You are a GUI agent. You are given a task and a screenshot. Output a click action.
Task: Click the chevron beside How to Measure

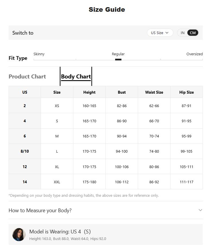200,210
